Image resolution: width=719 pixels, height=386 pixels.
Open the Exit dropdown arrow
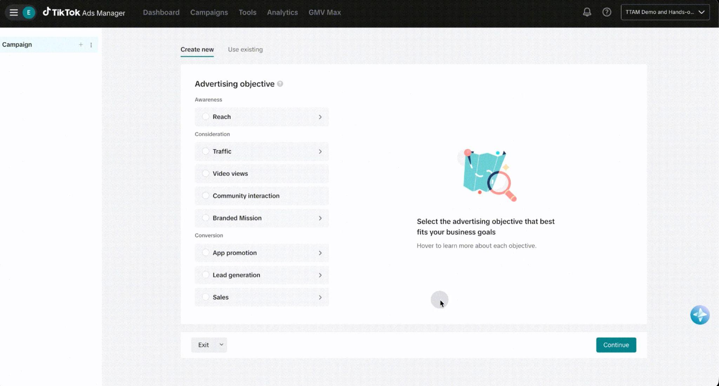[222, 345]
